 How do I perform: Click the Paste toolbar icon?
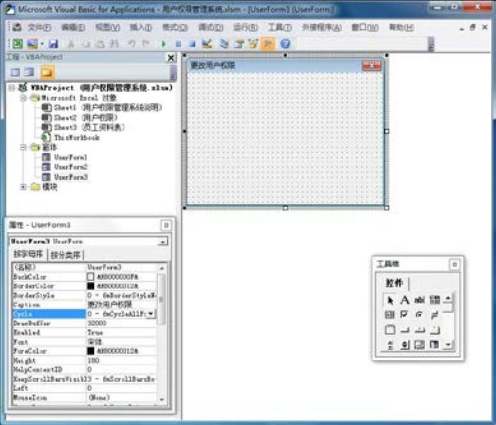pyautogui.click(x=100, y=43)
